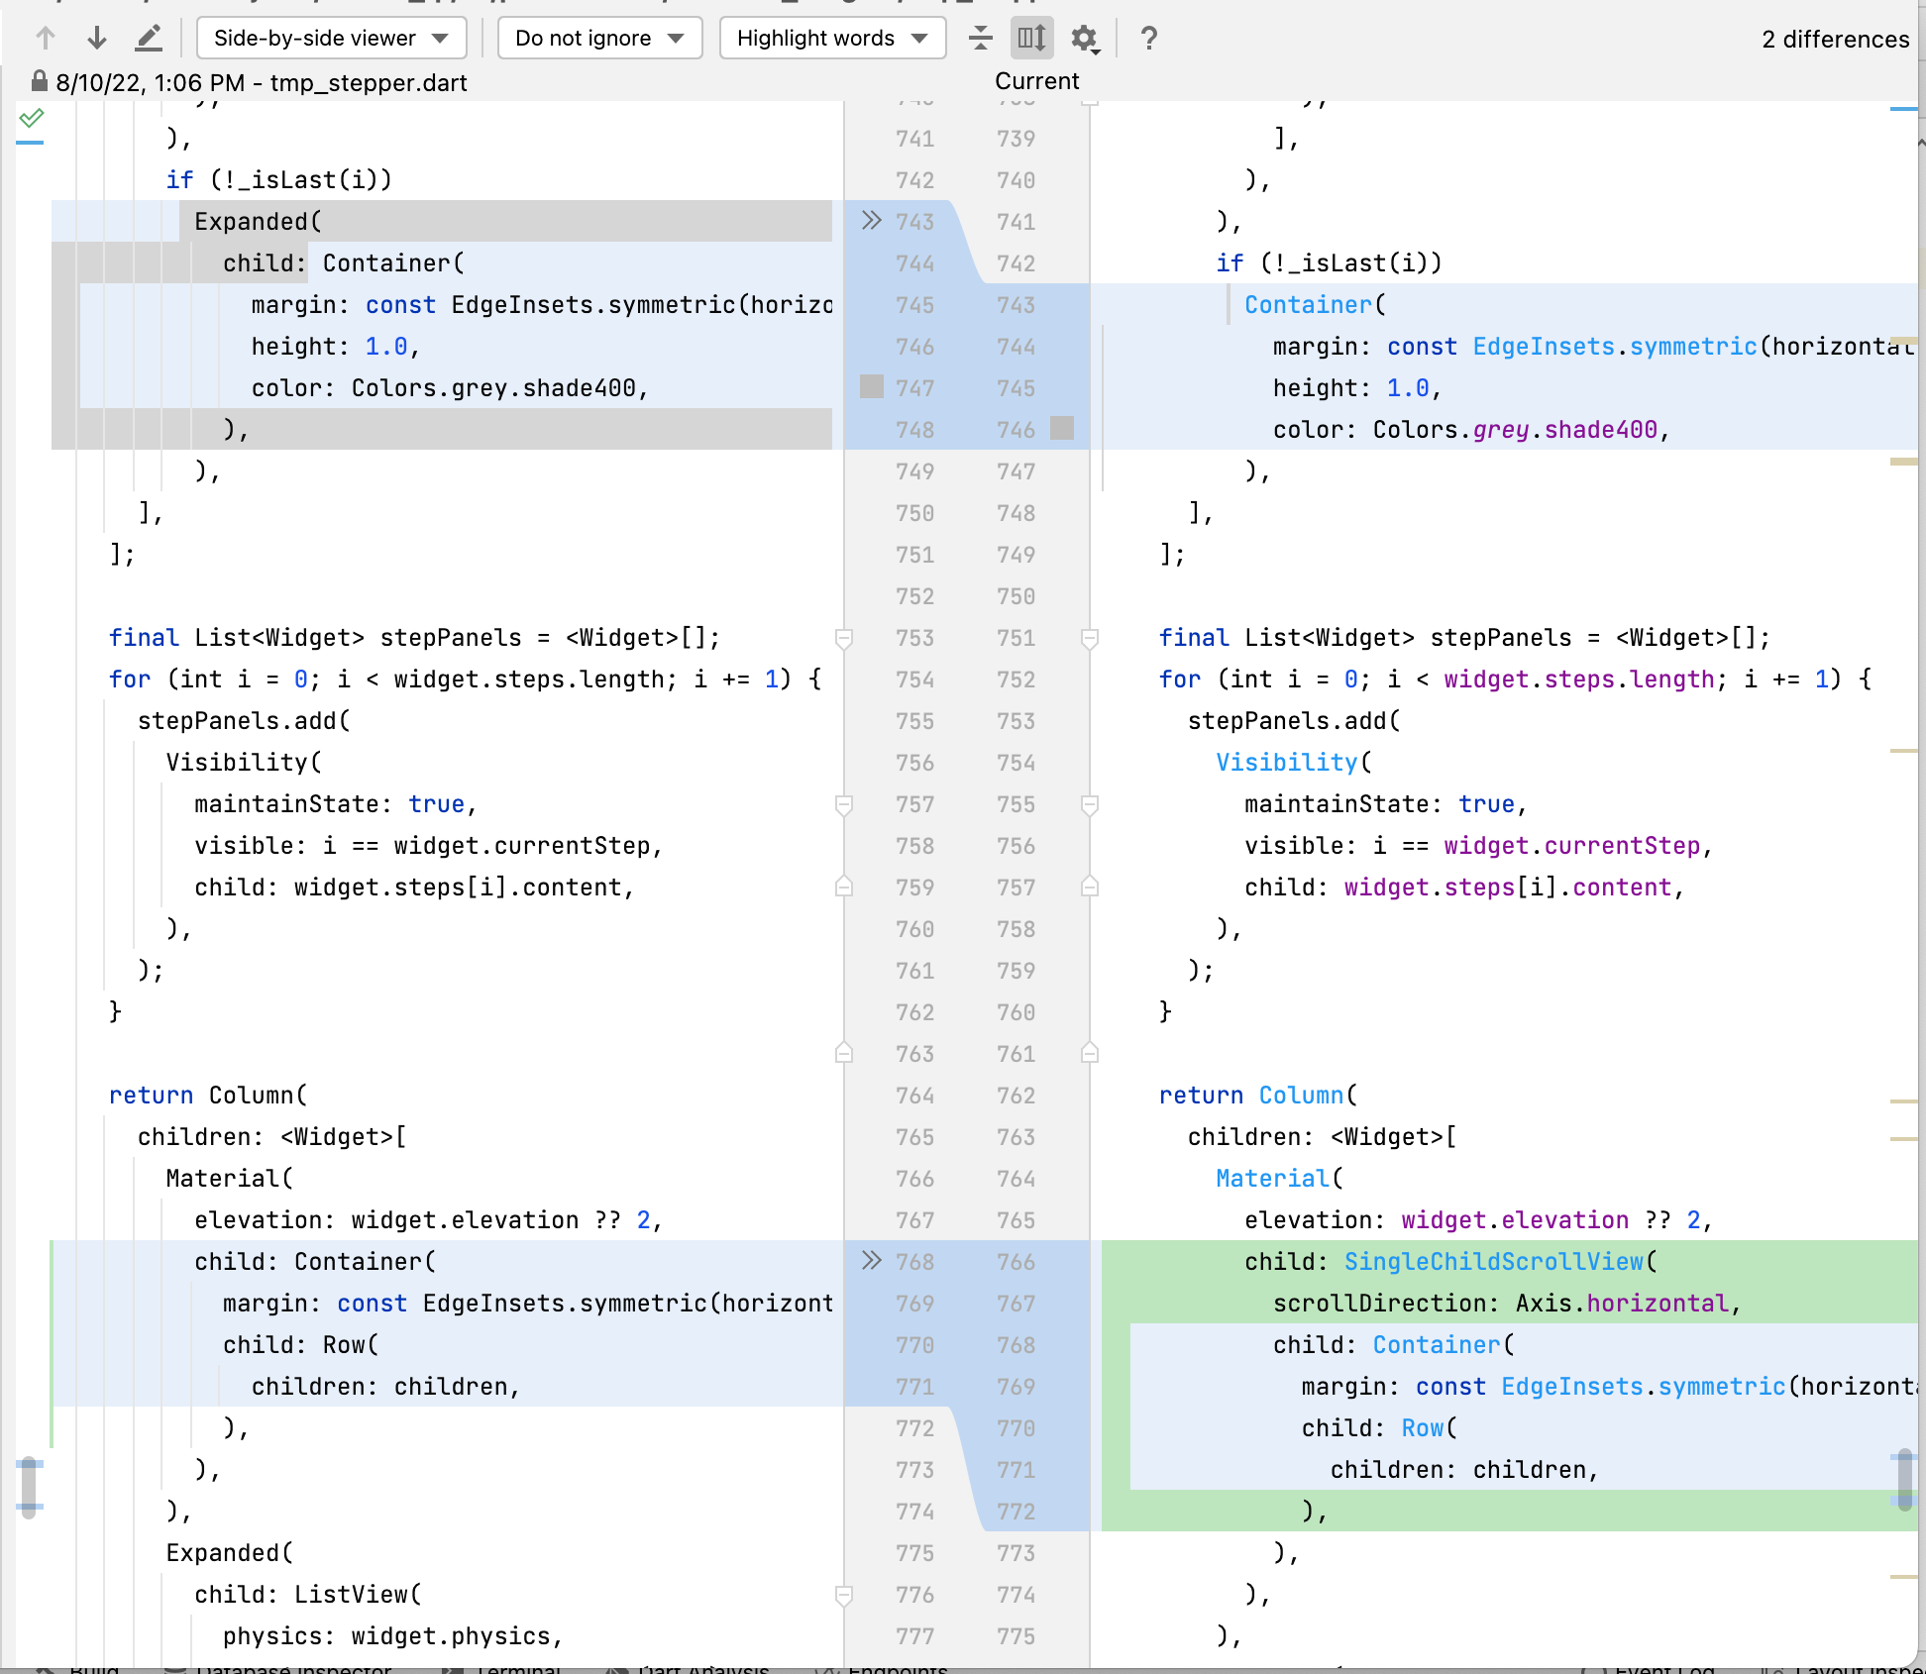Click green accept-changes checkmark in left gutter
The width and height of the screenshot is (1926, 1674).
(x=31, y=117)
